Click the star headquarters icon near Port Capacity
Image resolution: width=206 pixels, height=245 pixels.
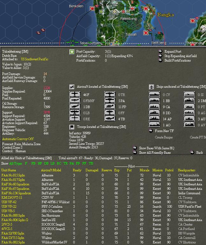pos(72,52)
